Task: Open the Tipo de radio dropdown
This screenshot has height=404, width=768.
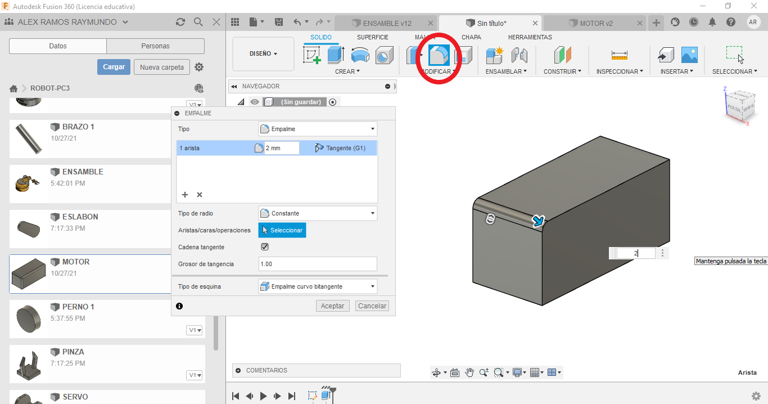Action: [x=318, y=213]
